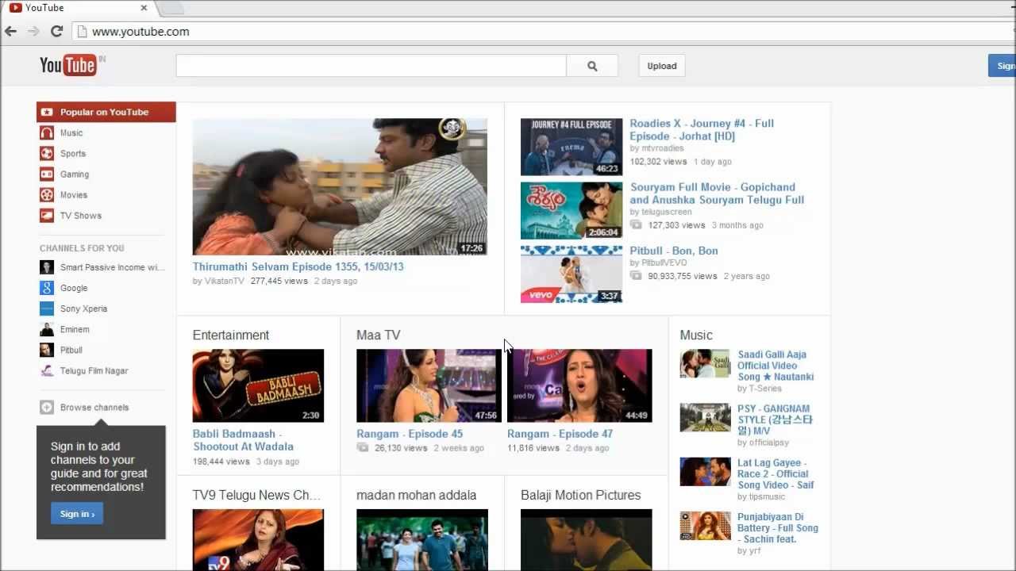The image size is (1016, 571).
Task: Open Saadi Galli Aaja Official Video link
Action: coord(775,366)
